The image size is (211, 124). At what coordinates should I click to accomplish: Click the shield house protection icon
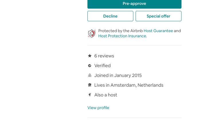point(92,33)
